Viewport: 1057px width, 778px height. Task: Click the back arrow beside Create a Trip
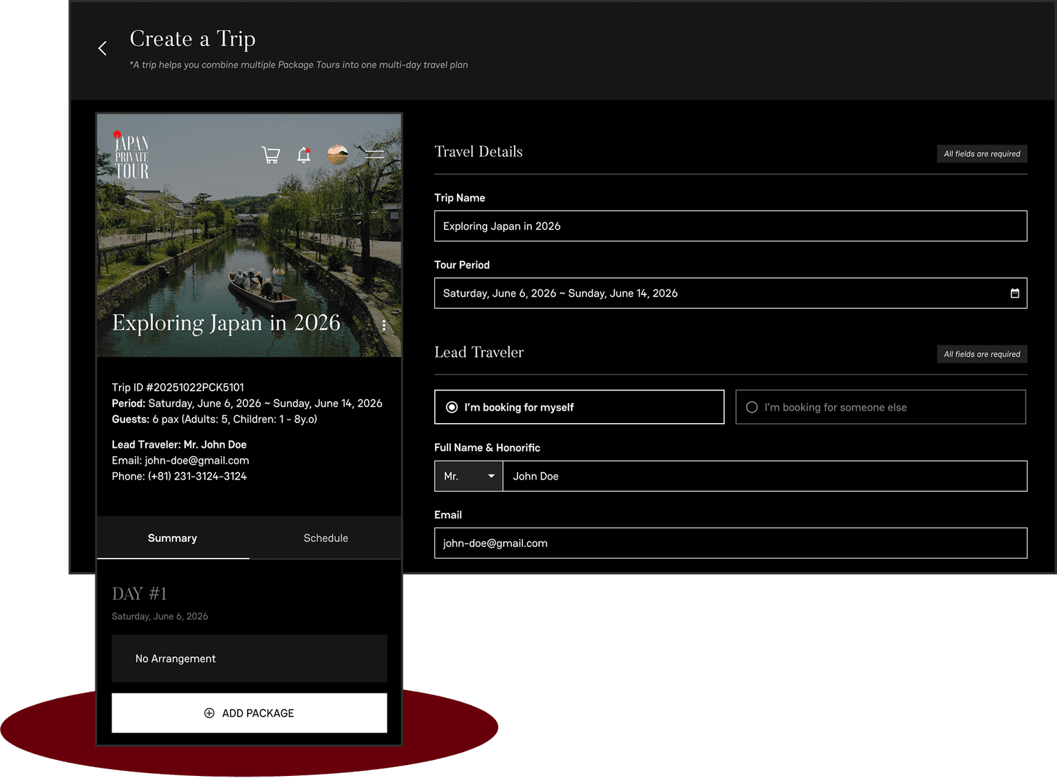coord(103,48)
